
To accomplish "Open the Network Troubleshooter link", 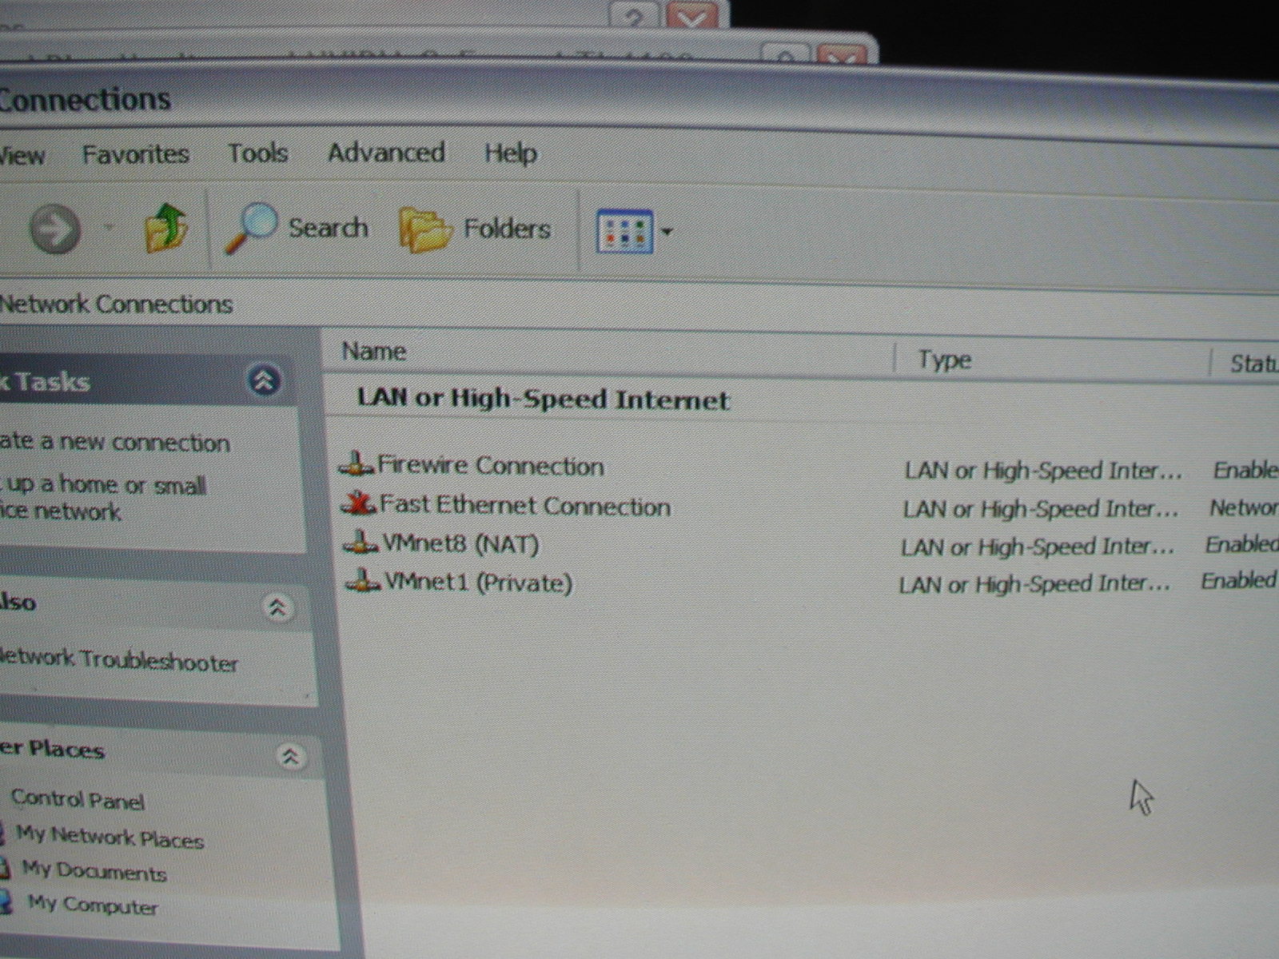I will pyautogui.click(x=118, y=660).
